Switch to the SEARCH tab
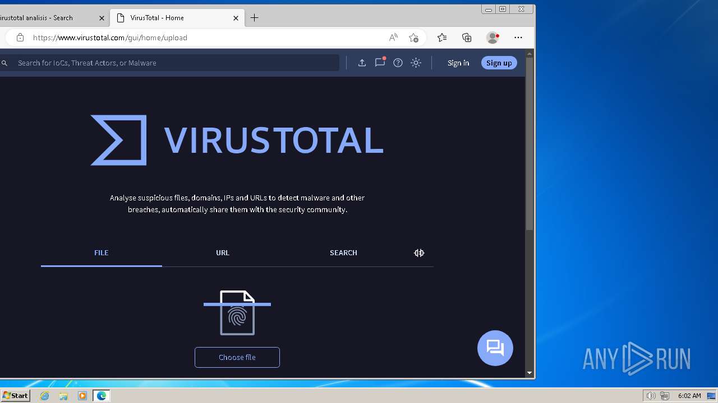 [x=343, y=253]
